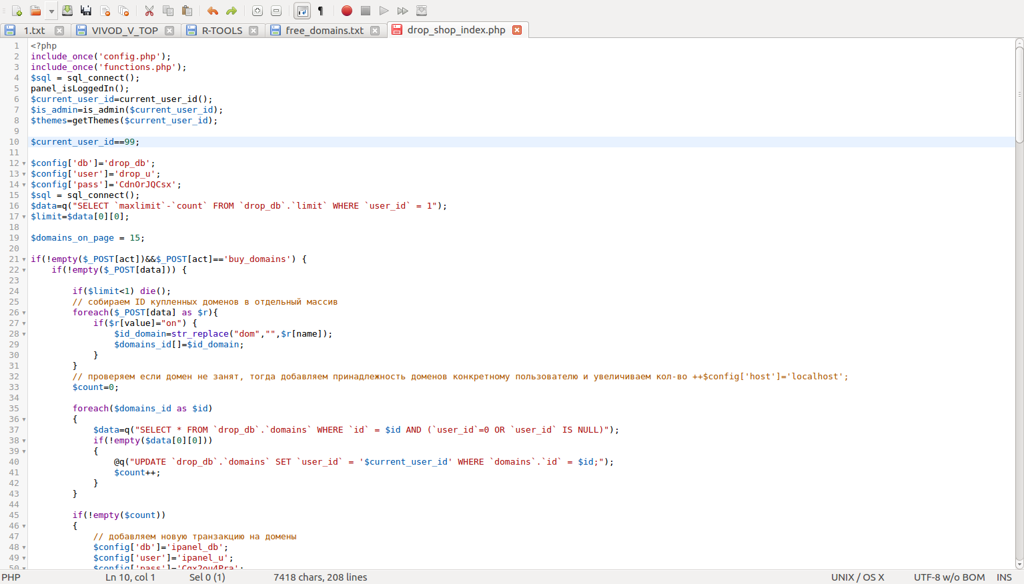Collapse fold marker on line 27
Viewport: 1024px width, 584px height.
coord(24,323)
